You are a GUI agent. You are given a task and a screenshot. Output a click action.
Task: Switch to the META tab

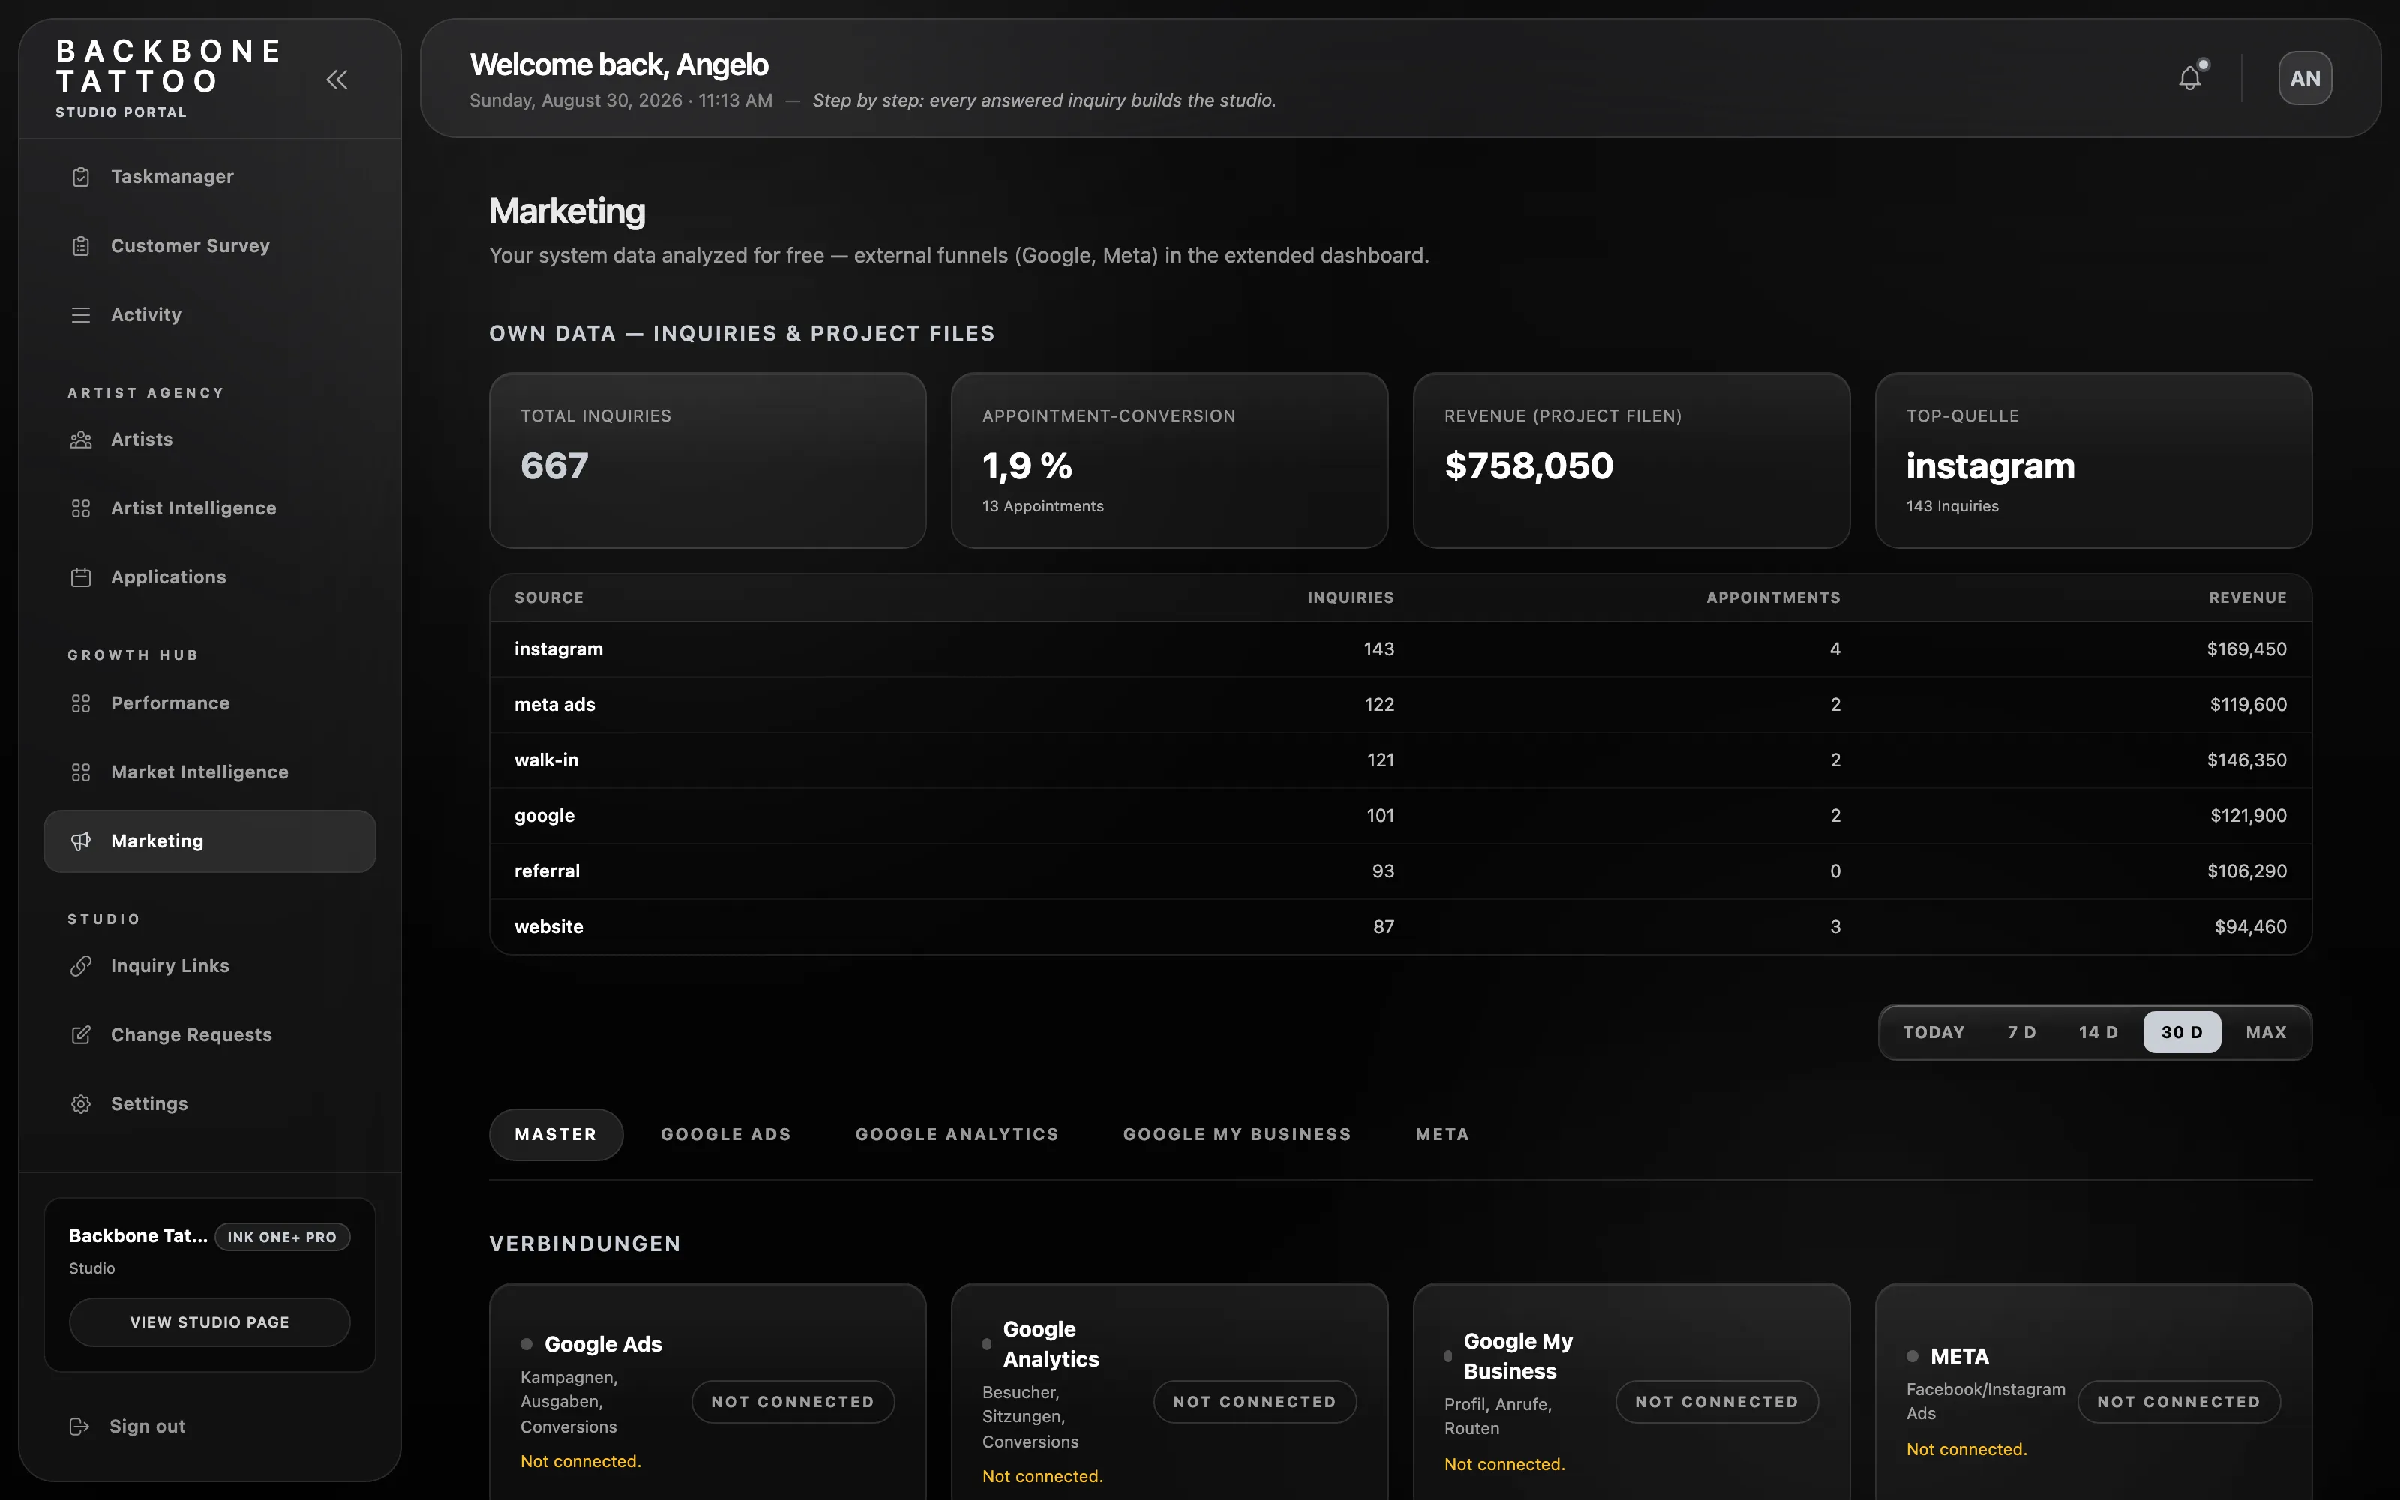(x=1442, y=1134)
